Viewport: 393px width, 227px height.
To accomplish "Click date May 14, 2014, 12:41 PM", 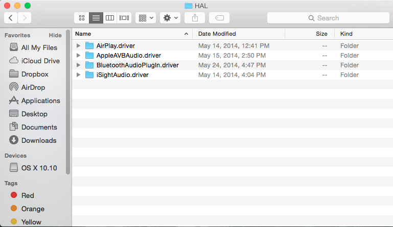I will pyautogui.click(x=234, y=46).
